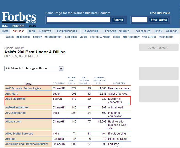Click the AIA Engineering company link
Image resolution: width=180 pixels, height=148 pixels.
coord(15,113)
